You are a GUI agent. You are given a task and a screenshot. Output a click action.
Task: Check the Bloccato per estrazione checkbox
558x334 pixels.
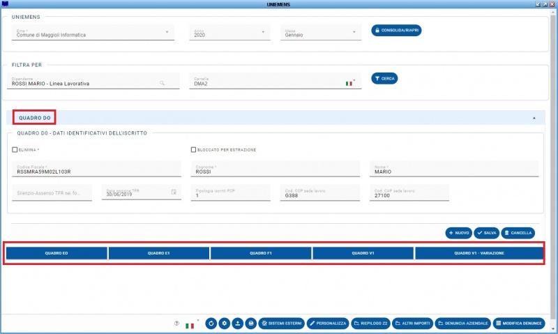pyautogui.click(x=193, y=149)
